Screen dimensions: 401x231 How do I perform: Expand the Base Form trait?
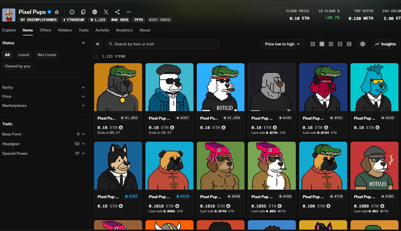[x=43, y=134]
